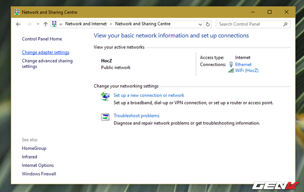This screenshot has height=192, width=304.
Task: Click the title bar window icon
Action: 17,12
